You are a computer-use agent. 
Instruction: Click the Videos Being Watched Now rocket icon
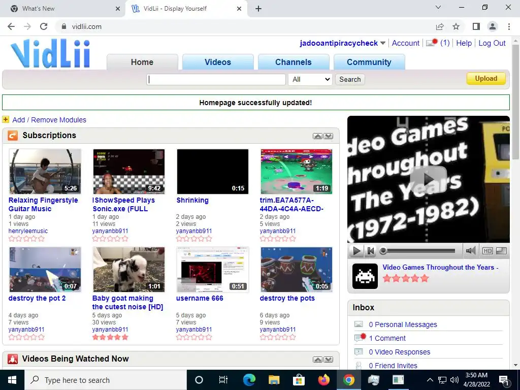click(13, 359)
